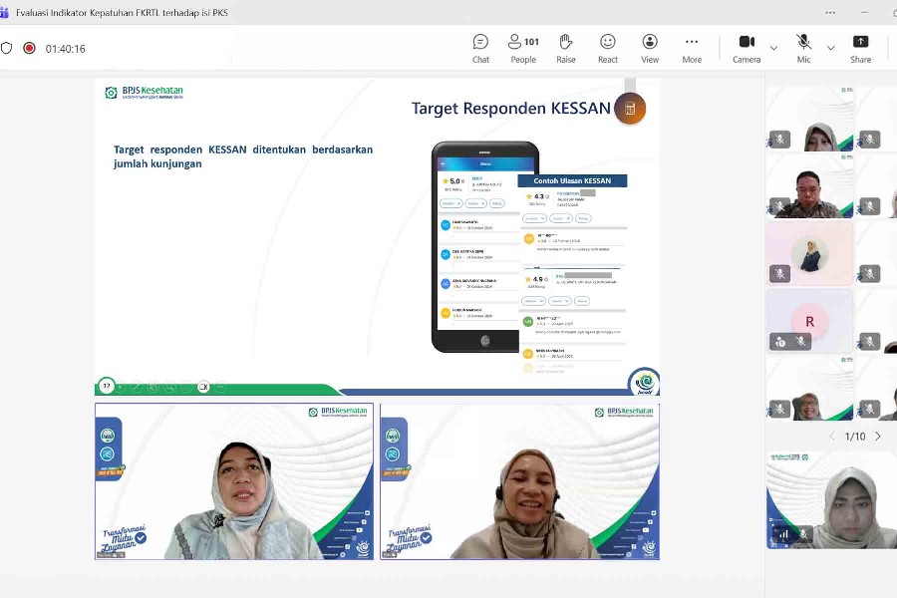Open first filter dropdown under 5.0 rating
Screen dimensions: 897x598
tap(450, 203)
